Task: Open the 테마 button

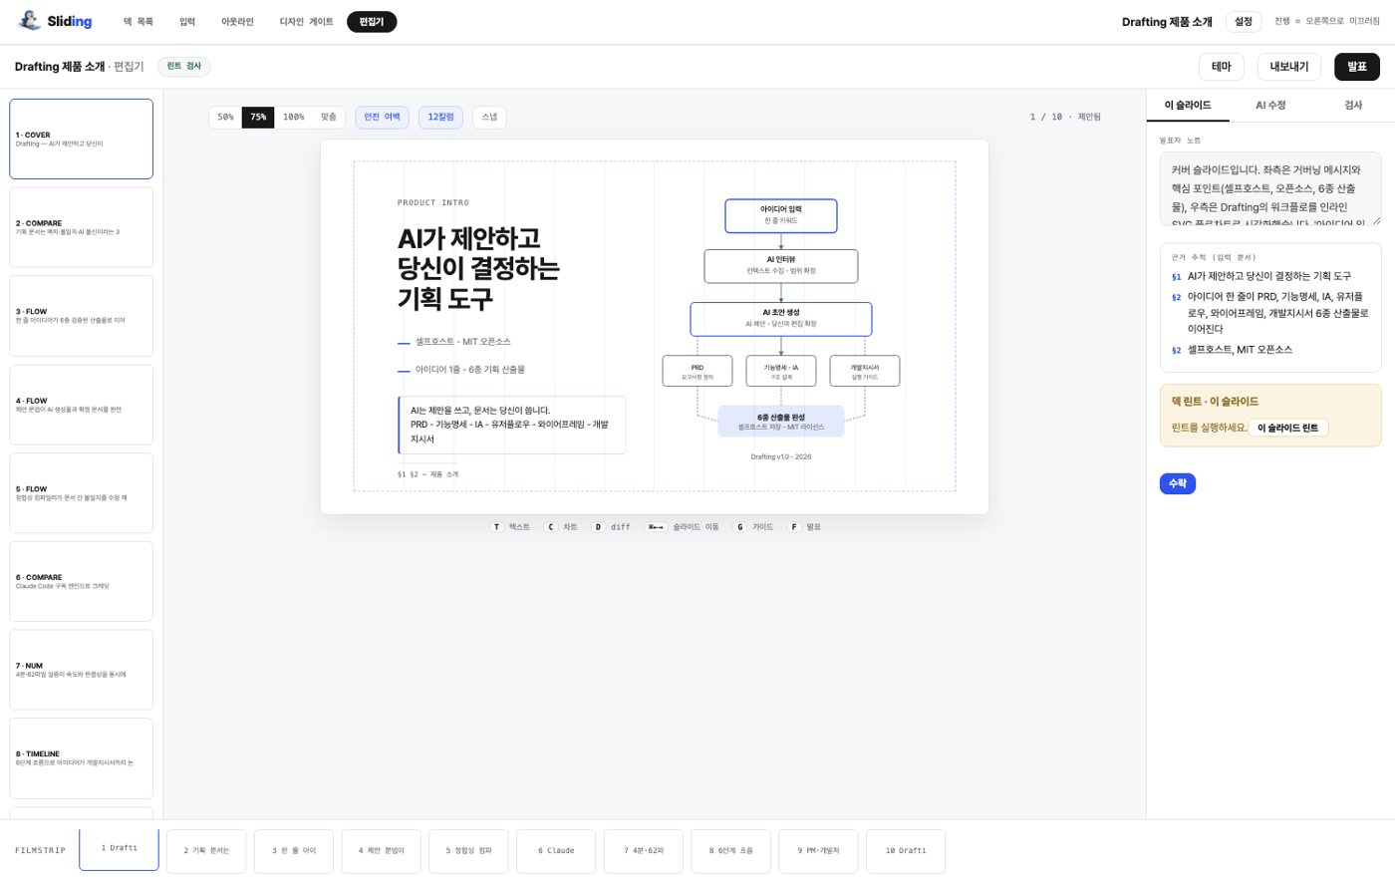Action: tap(1222, 67)
